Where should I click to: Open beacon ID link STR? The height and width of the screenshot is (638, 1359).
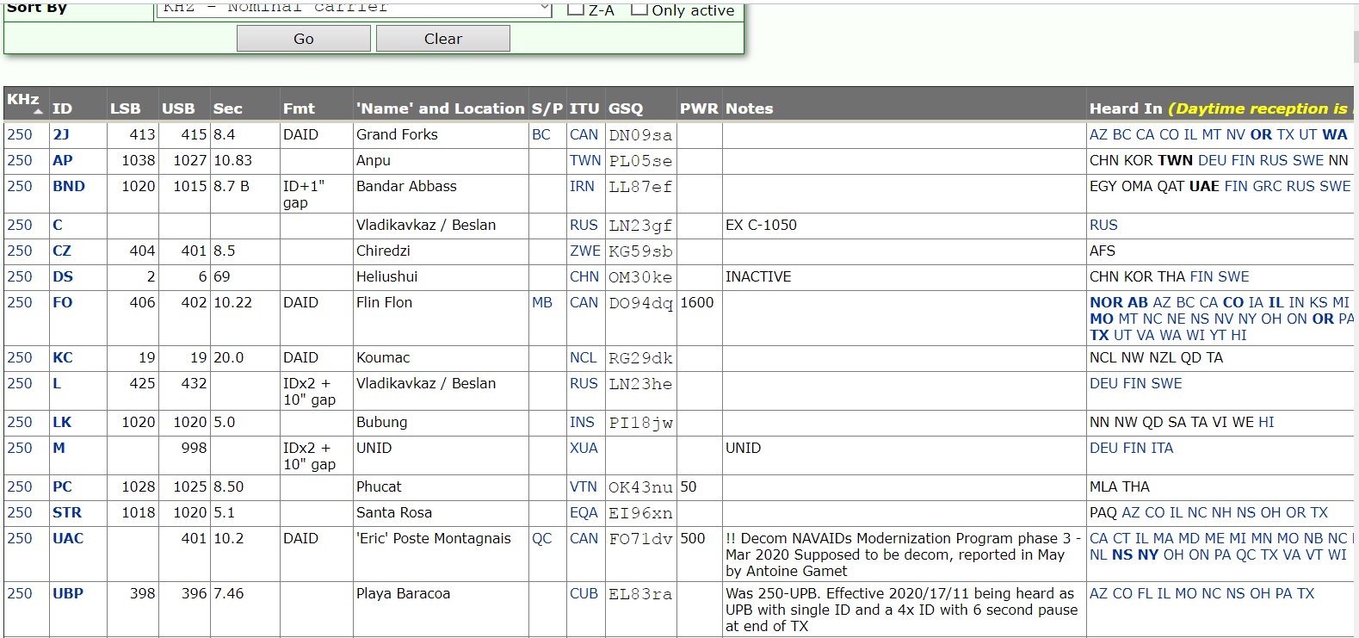click(x=67, y=512)
